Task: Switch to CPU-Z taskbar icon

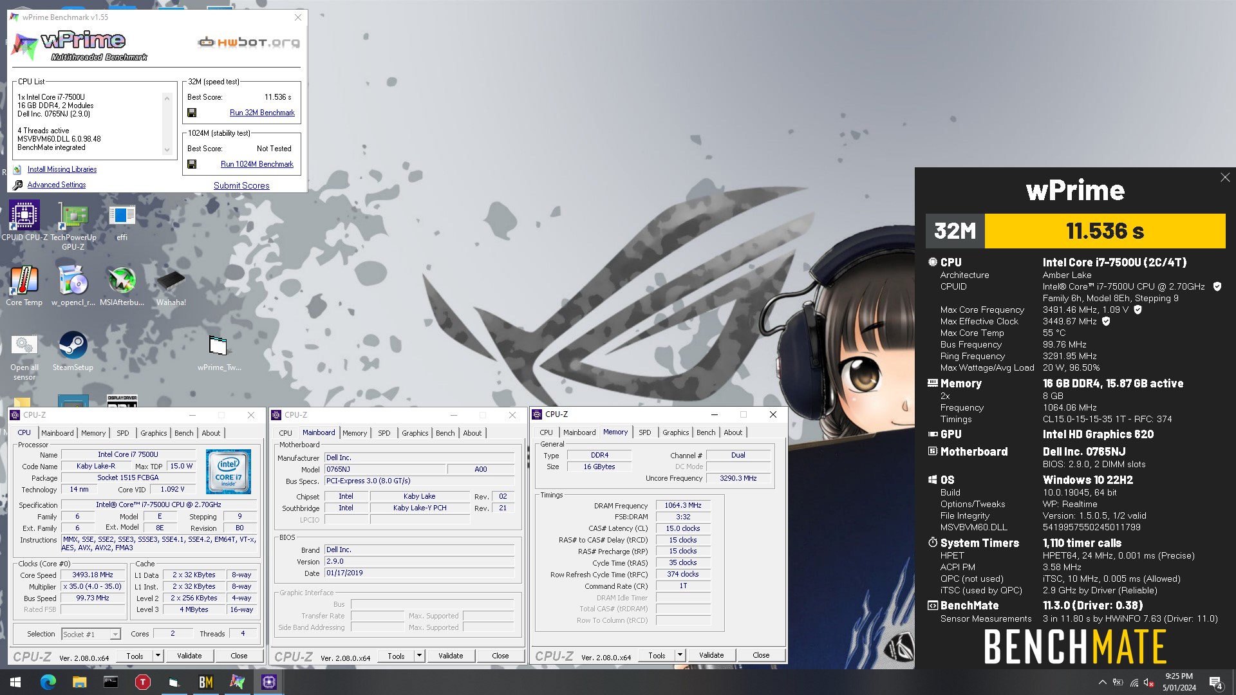Action: point(268,682)
